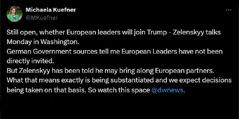Open the three-dot more options menu
This screenshot has width=239, height=119.
coord(228,10)
